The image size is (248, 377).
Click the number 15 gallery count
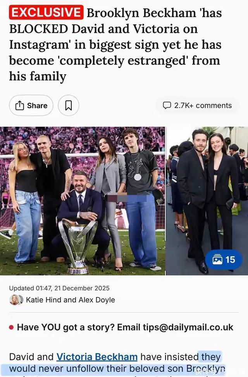tap(230, 260)
